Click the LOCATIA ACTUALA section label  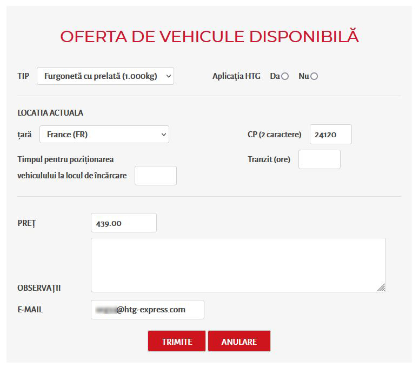tap(50, 113)
